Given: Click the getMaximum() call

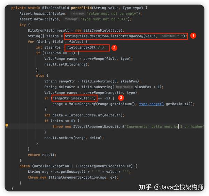Looking at the screenshot, I should (178, 104).
